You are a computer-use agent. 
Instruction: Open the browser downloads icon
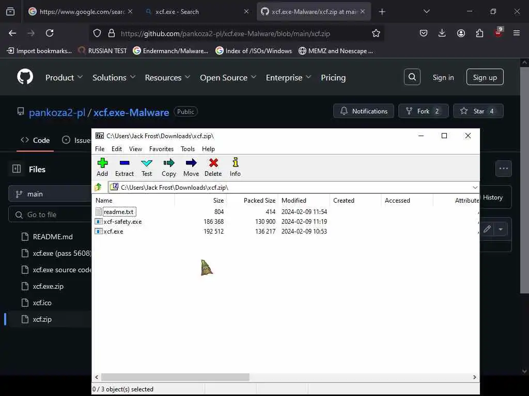click(x=442, y=33)
